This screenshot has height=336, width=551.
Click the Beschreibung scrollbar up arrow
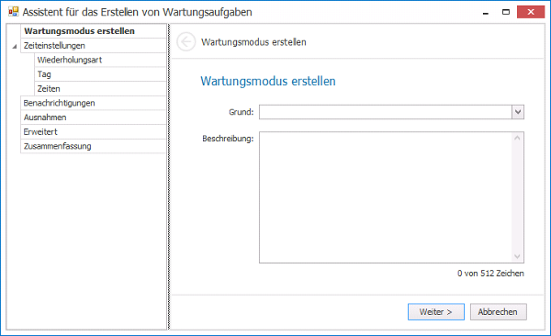(517, 138)
